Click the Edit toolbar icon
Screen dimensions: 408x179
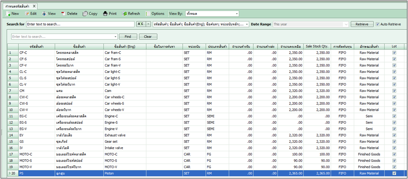tap(27, 14)
